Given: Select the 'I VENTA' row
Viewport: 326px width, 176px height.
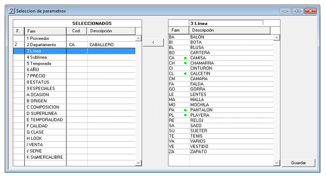Looking at the screenshot, I should pos(74,144).
